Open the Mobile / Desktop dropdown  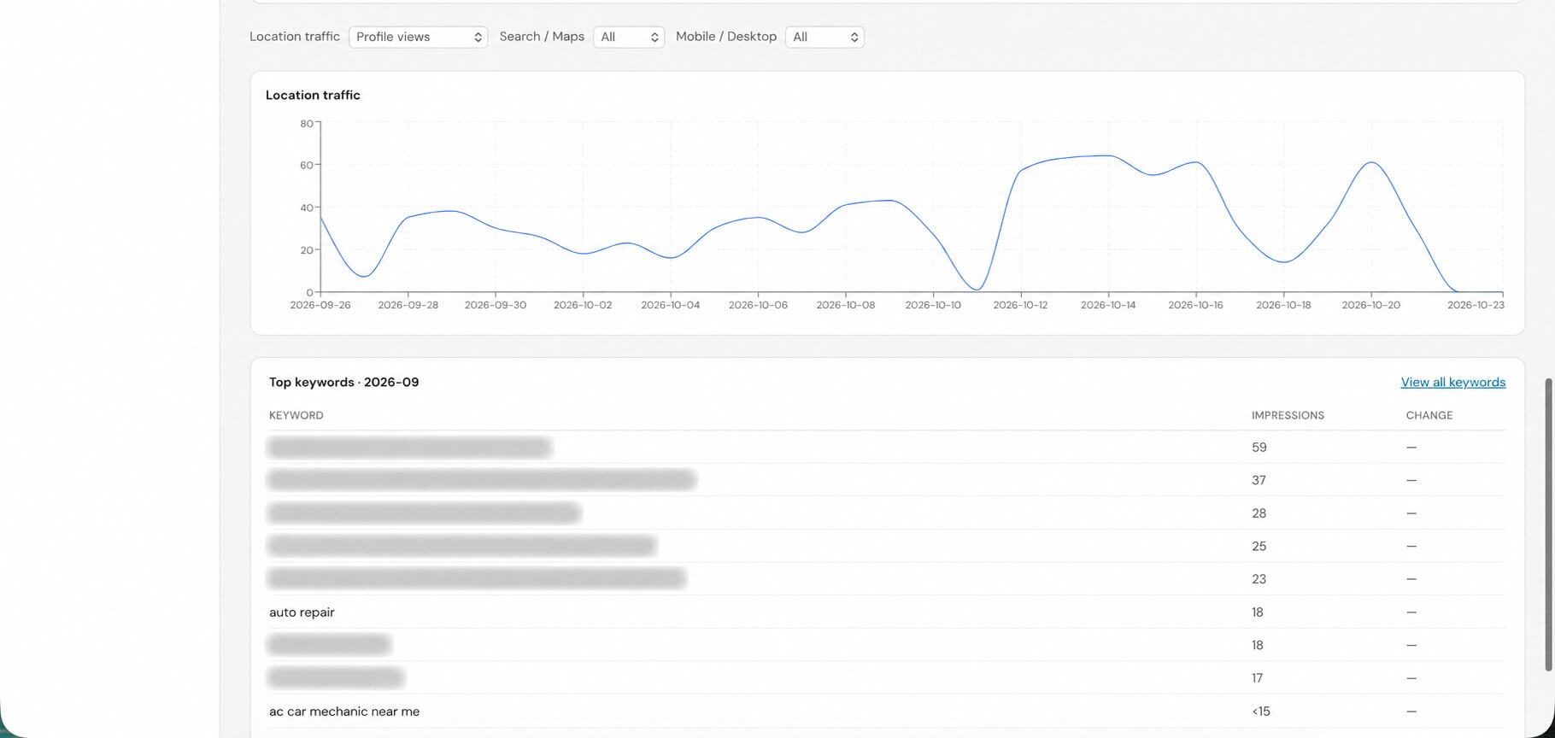click(824, 37)
